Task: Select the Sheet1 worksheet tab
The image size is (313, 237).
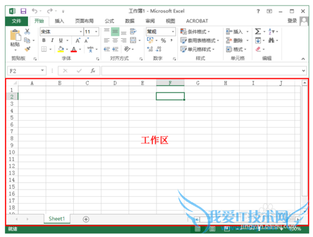Action: tap(57, 219)
